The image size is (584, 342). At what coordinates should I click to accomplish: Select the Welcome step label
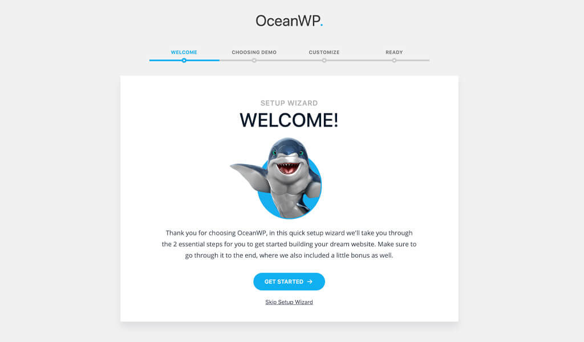[x=184, y=52]
